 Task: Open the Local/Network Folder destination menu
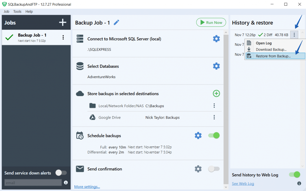(214, 105)
